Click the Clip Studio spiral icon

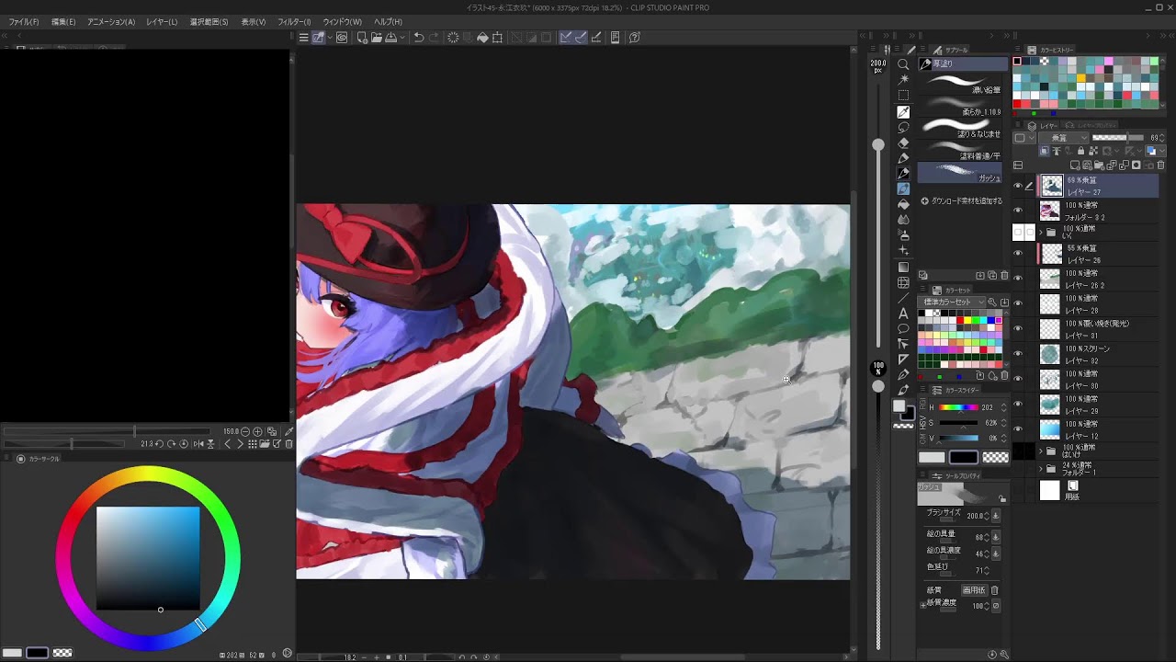pos(342,38)
